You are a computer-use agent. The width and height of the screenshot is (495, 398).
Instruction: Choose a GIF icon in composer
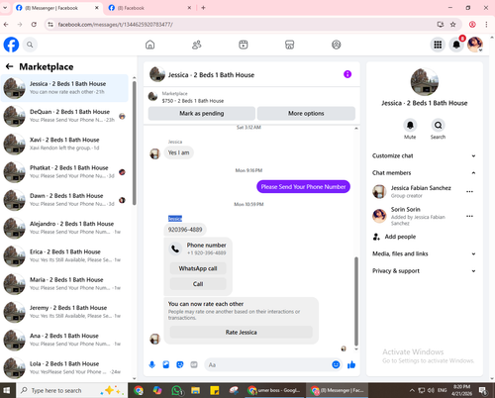(194, 364)
